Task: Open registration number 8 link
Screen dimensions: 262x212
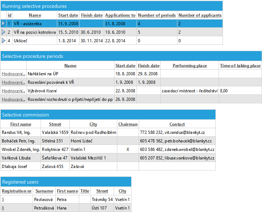Action: click(x=3, y=208)
